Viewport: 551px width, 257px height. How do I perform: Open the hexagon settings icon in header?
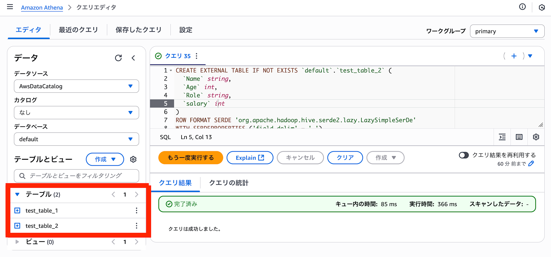542,7
